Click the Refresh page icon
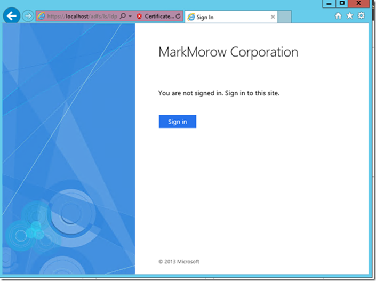This screenshot has width=376, height=281. pyautogui.click(x=178, y=16)
